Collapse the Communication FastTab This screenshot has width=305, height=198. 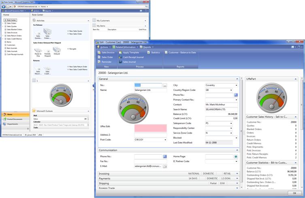click(x=237, y=150)
